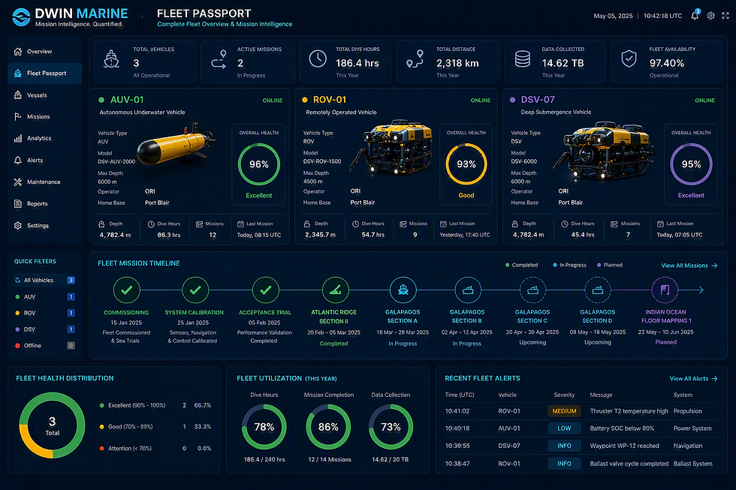Click the 'Waypoint WP-12 reached' alert message
736x490 pixels.
coord(624,446)
